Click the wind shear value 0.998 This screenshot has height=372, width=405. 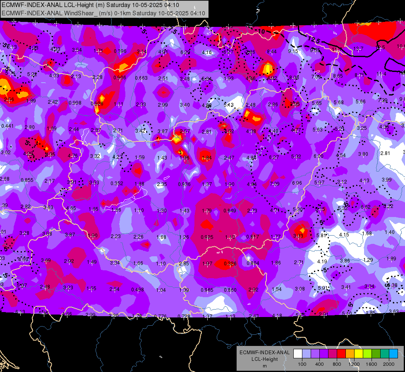75,103
